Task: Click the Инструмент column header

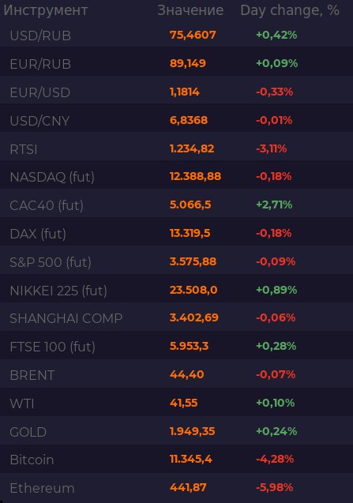Action: pyautogui.click(x=46, y=10)
